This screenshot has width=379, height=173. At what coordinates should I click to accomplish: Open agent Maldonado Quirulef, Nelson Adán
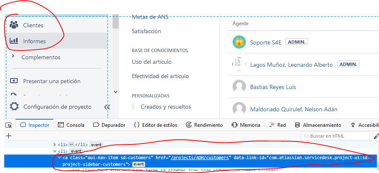[294, 109]
